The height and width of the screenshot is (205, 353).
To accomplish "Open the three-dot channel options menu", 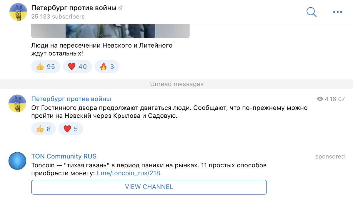I will point(337,12).
